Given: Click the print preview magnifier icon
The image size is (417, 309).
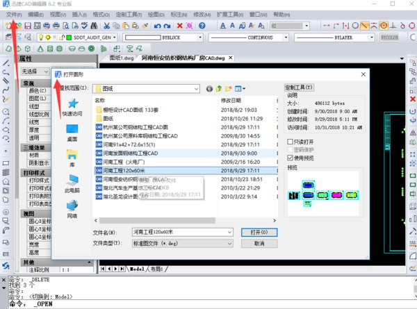Looking at the screenshot, I should 66,26.
